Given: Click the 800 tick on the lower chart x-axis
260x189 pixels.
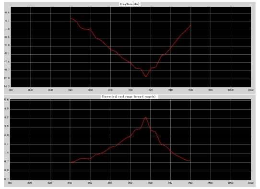Looking at the screenshot, I should (30, 183).
